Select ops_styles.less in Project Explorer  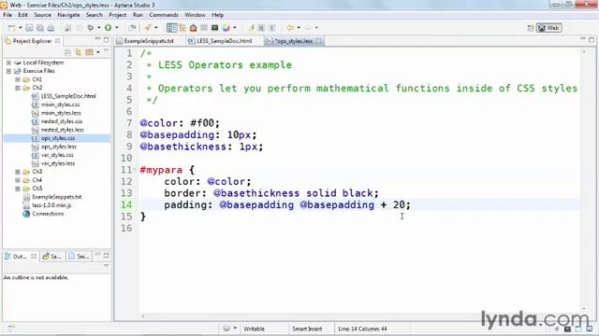(58, 147)
